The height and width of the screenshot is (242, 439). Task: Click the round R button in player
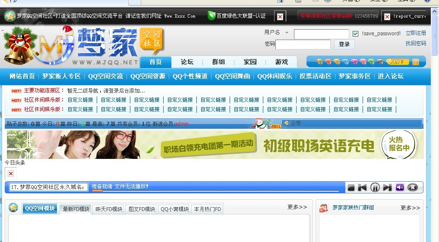(x=412, y=187)
